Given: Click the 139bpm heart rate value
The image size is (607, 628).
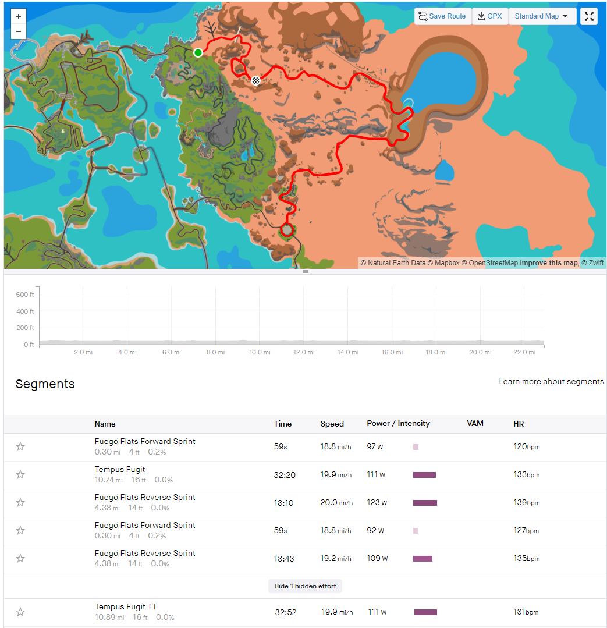Looking at the screenshot, I should point(527,502).
